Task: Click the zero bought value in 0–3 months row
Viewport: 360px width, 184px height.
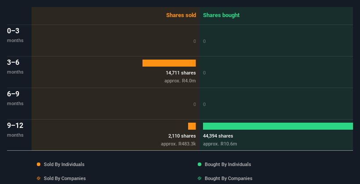Action: tap(204, 41)
